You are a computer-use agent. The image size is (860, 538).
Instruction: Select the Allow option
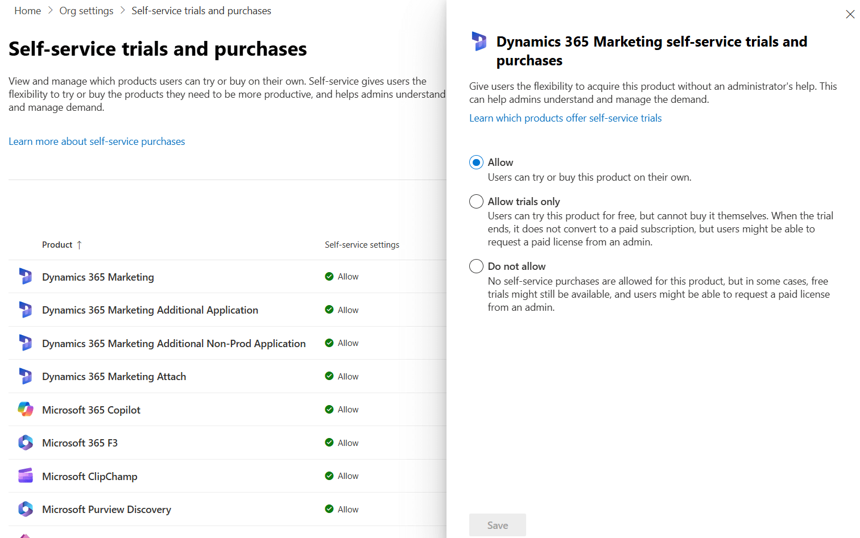point(476,162)
